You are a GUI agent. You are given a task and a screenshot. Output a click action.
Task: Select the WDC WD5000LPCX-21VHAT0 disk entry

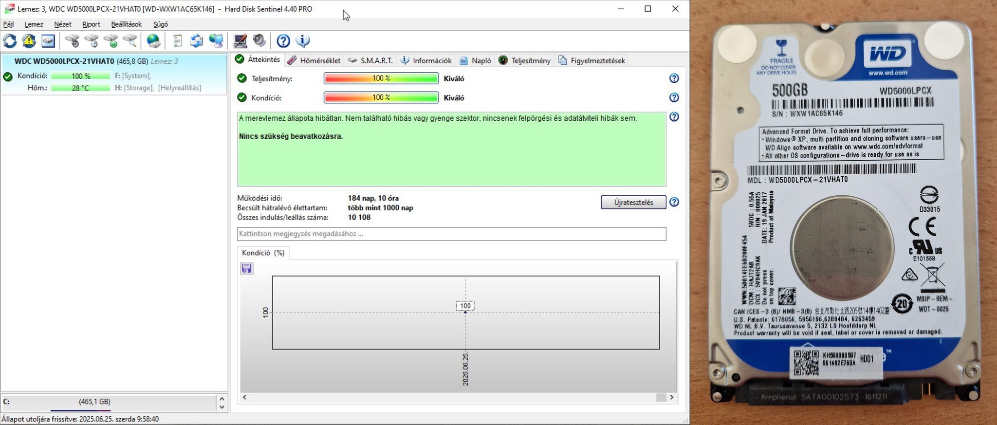(114, 74)
